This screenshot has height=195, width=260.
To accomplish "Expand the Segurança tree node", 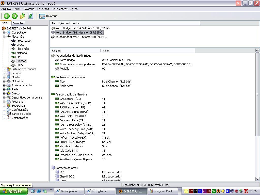I will (x=4, y=106).
